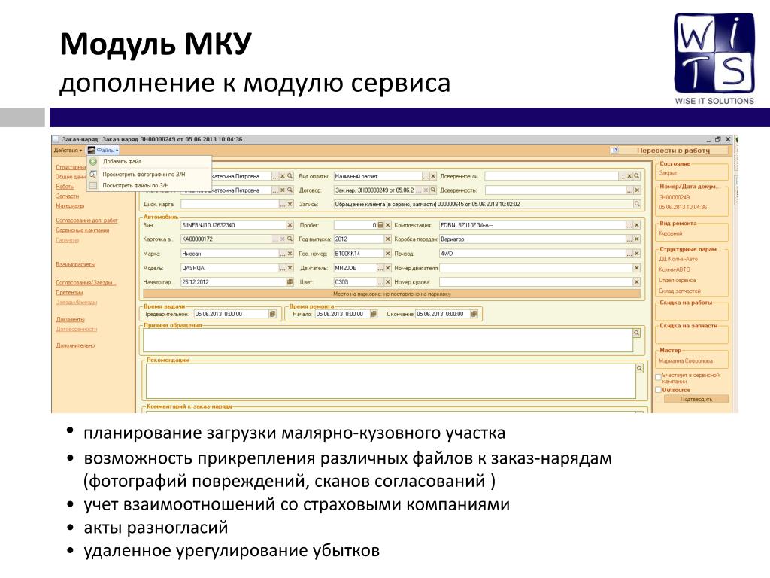Clear the Вин field with its X icon
The image size is (770, 578).
tap(290, 225)
